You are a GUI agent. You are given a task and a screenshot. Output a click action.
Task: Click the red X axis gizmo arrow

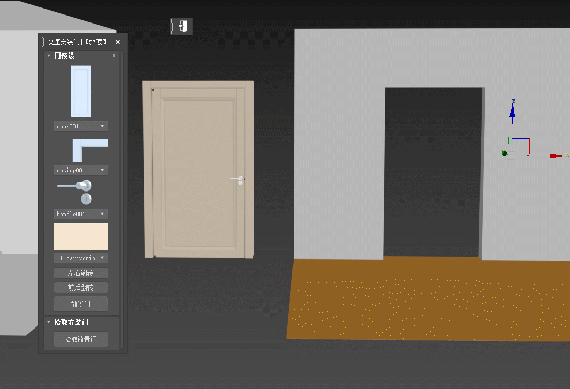point(558,156)
